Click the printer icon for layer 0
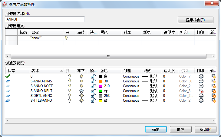This screenshot has height=137, width=221. [x=201, y=76]
